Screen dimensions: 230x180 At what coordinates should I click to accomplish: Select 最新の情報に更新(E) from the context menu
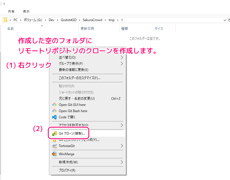point(73,70)
